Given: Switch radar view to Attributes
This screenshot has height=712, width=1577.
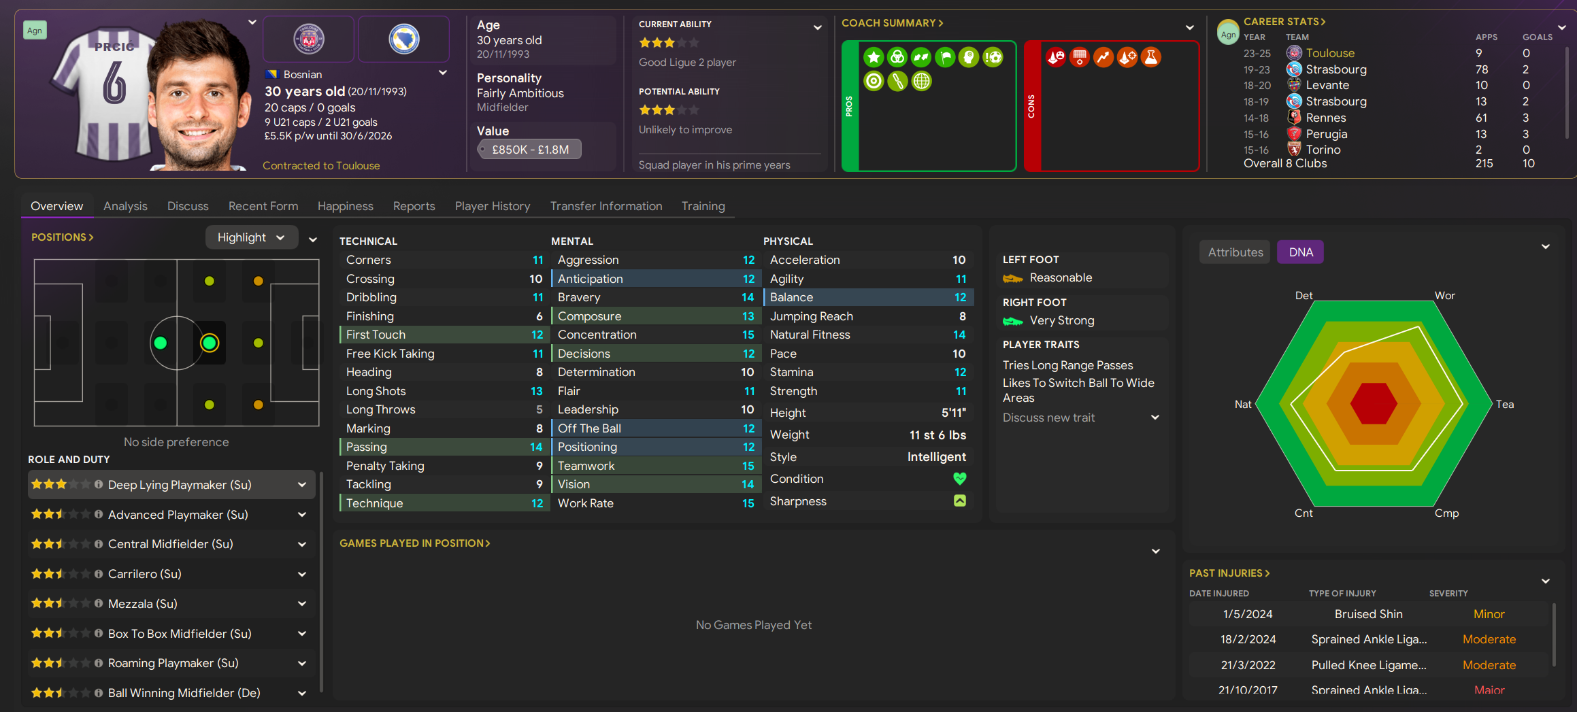Looking at the screenshot, I should click(1235, 252).
